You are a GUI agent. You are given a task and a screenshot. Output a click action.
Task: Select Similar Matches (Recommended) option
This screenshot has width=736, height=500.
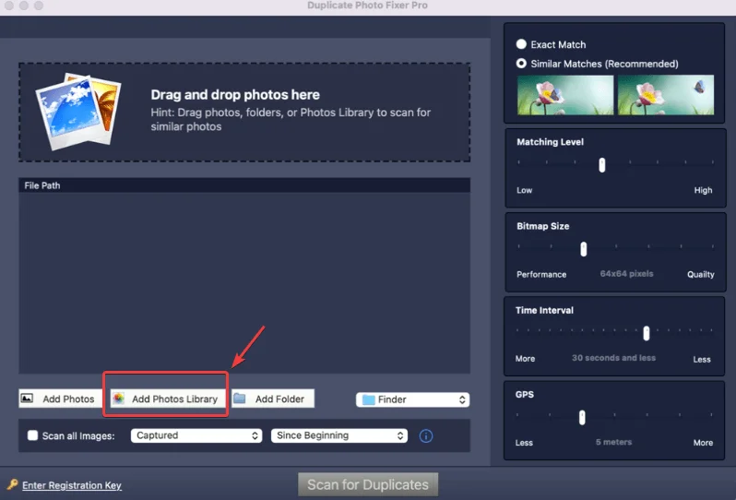(x=522, y=64)
